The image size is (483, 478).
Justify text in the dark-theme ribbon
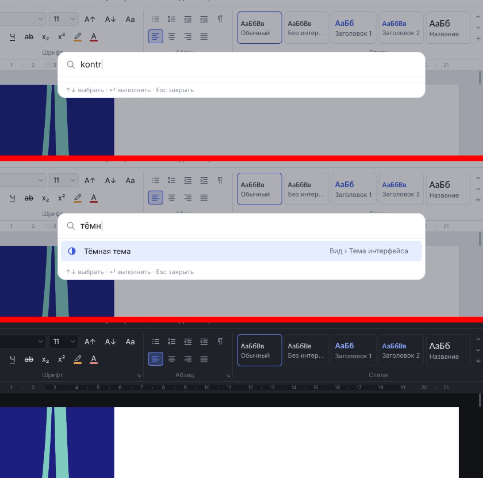pyautogui.click(x=204, y=359)
